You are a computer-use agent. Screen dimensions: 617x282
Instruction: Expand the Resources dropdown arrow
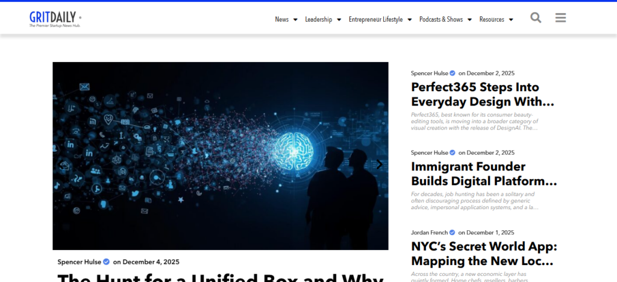511,20
